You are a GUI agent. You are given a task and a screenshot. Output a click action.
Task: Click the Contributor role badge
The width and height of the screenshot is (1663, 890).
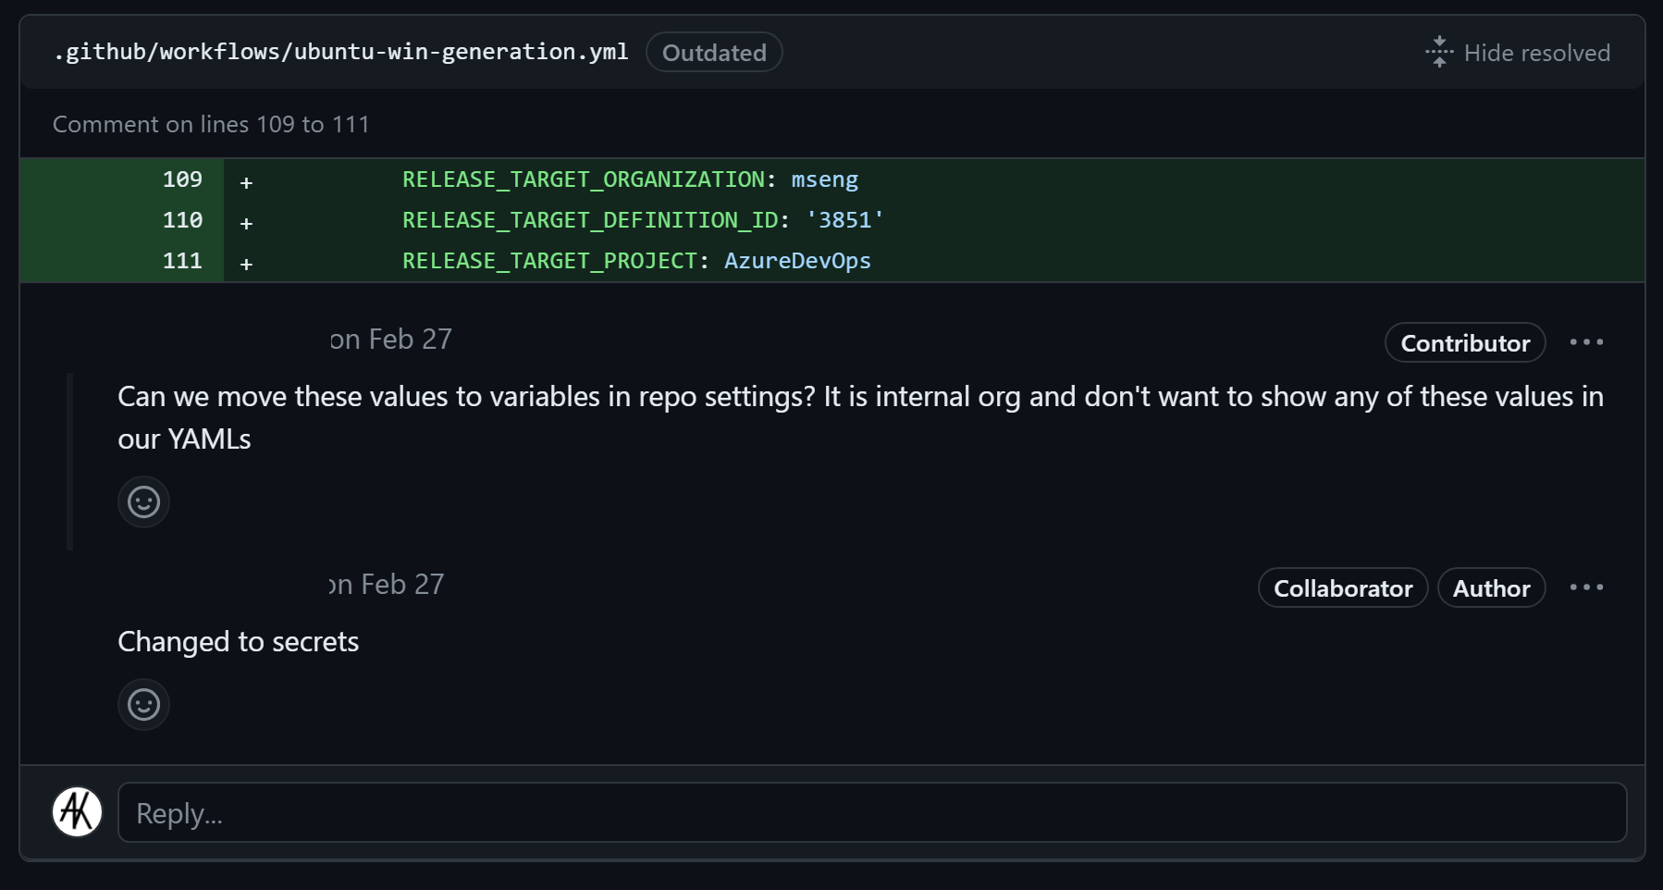[x=1464, y=342]
